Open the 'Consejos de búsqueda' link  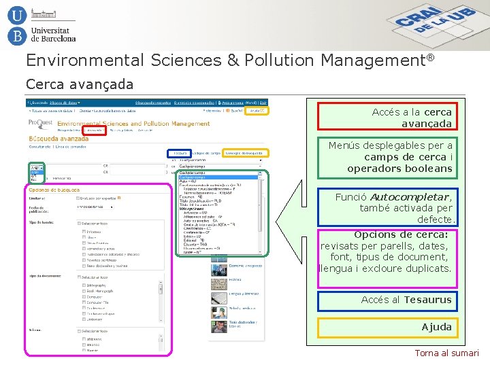(x=246, y=153)
